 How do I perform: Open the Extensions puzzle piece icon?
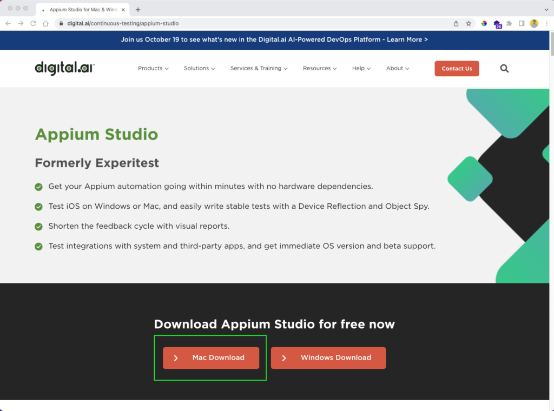point(509,23)
